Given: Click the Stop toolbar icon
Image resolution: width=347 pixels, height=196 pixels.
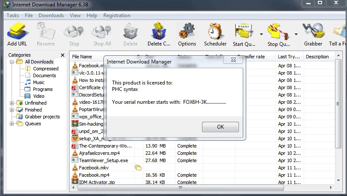Looking at the screenshot, I should pyautogui.click(x=74, y=32).
